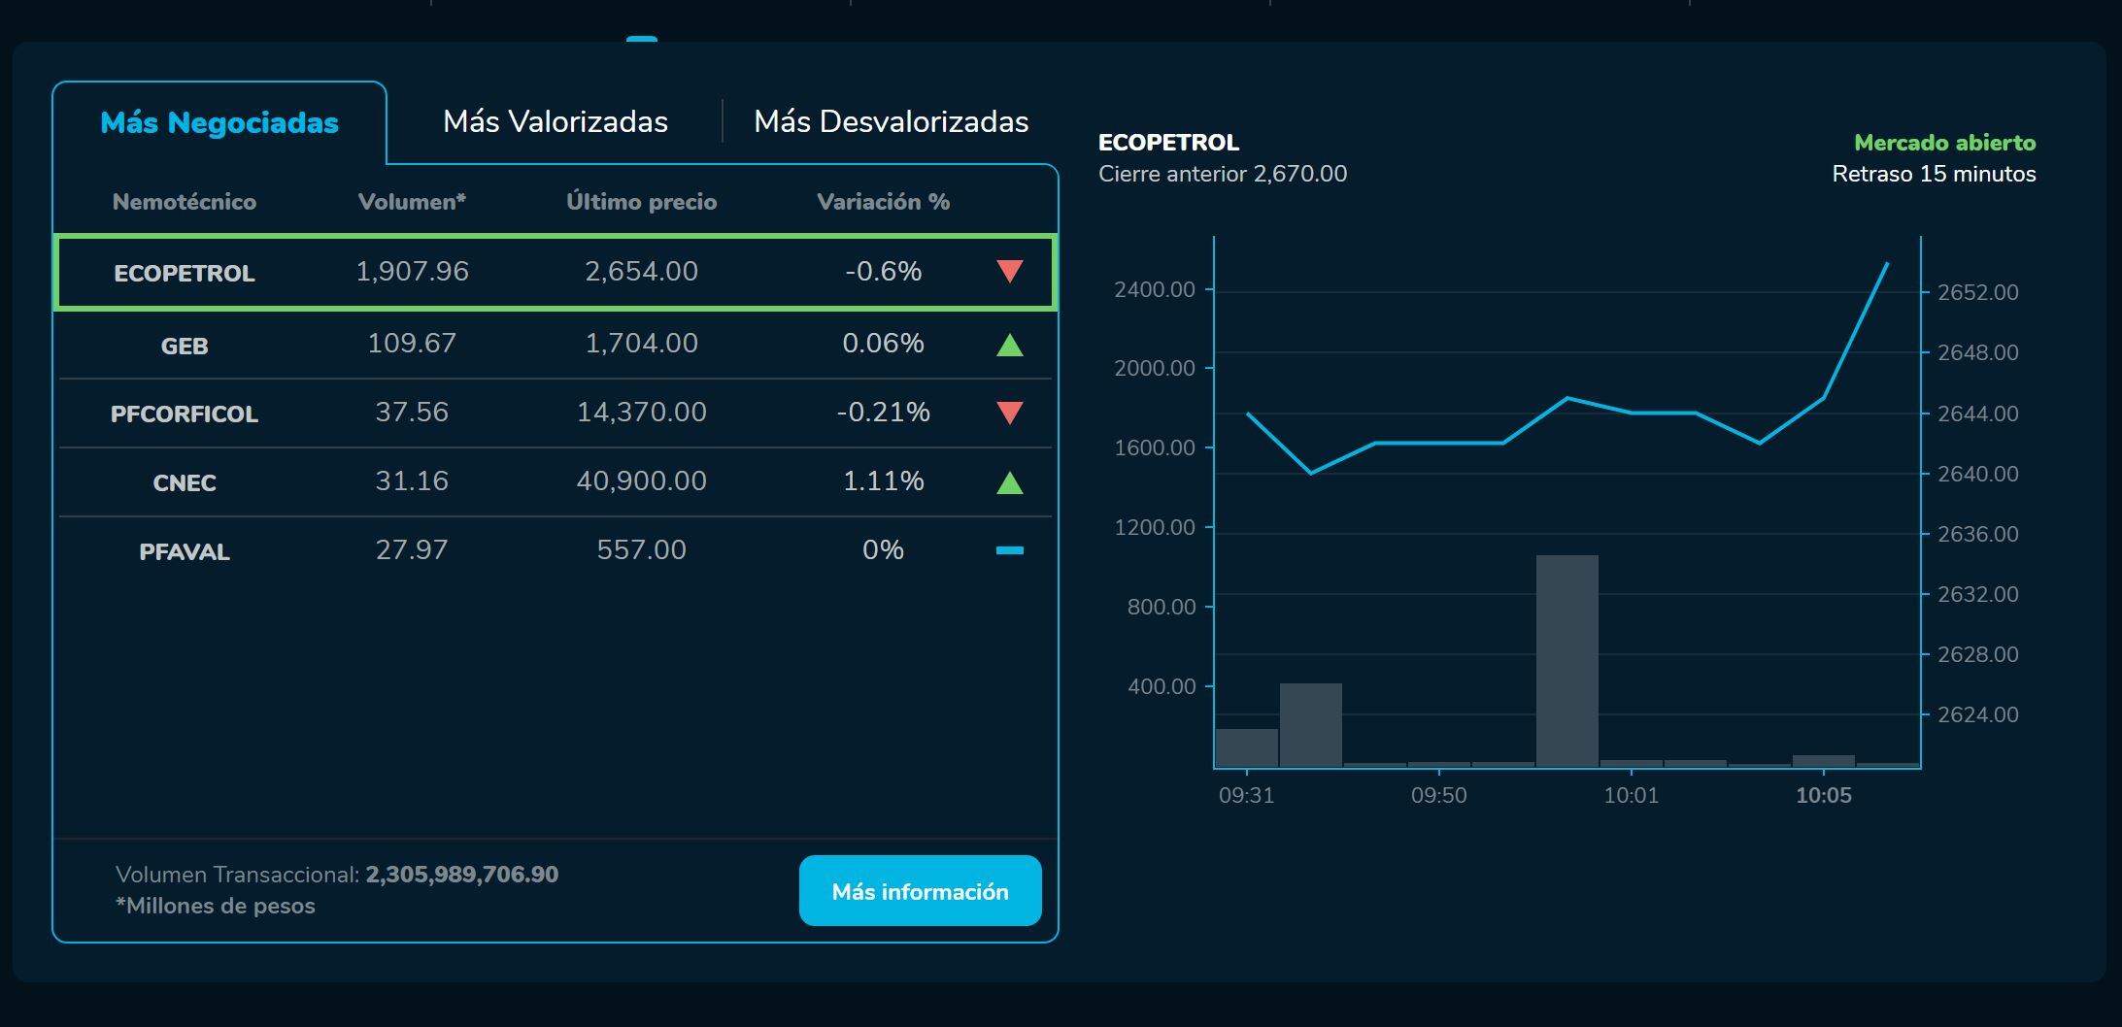Choose the PFCORFICOL stock name

click(x=185, y=414)
